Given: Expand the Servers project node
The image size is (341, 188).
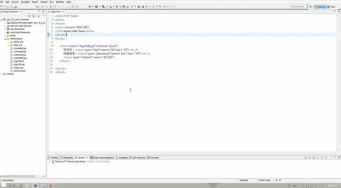Looking at the screenshot, I should [x=1, y=74].
